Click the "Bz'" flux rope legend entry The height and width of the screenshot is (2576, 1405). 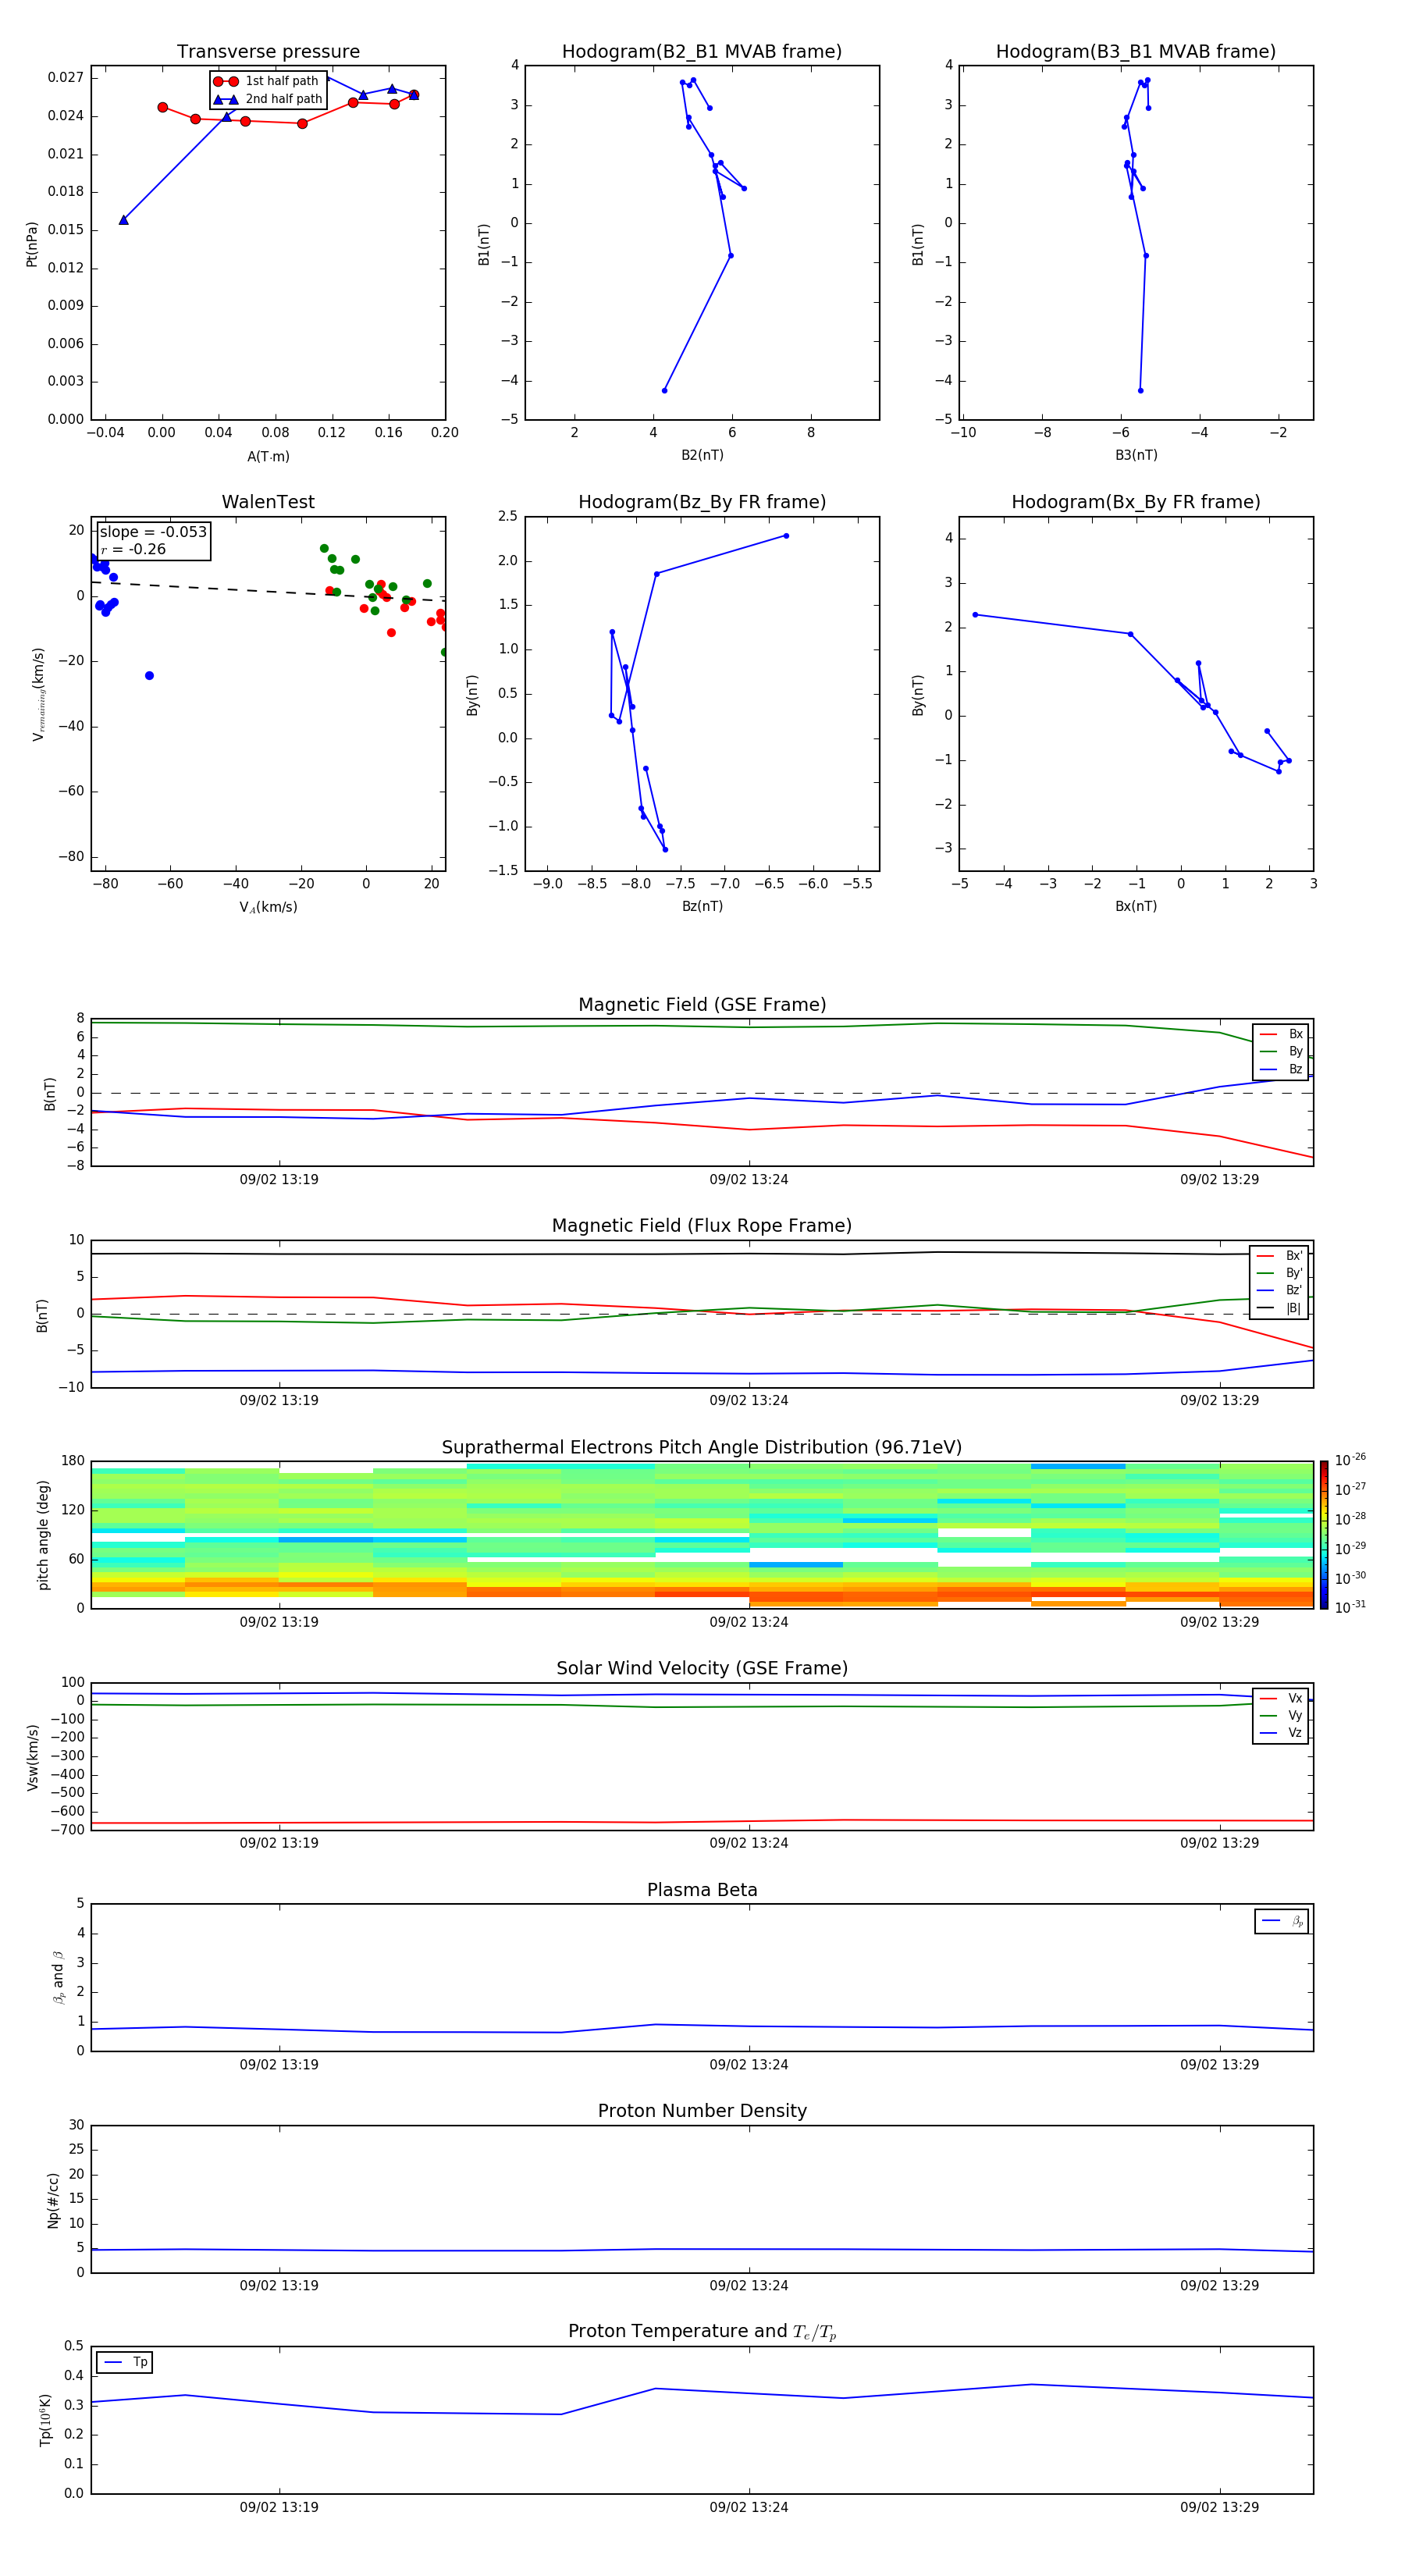click(1280, 1290)
